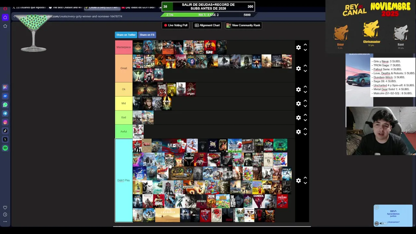This screenshot has height=234, width=416.
Task: Open Spotify player in the sidebar
Action: (x=5, y=148)
